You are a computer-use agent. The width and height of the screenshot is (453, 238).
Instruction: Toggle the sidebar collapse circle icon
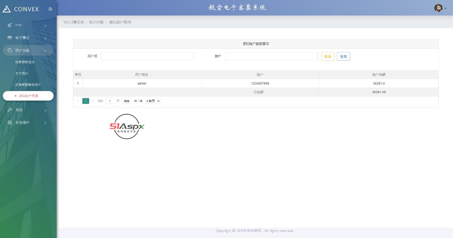(50, 9)
